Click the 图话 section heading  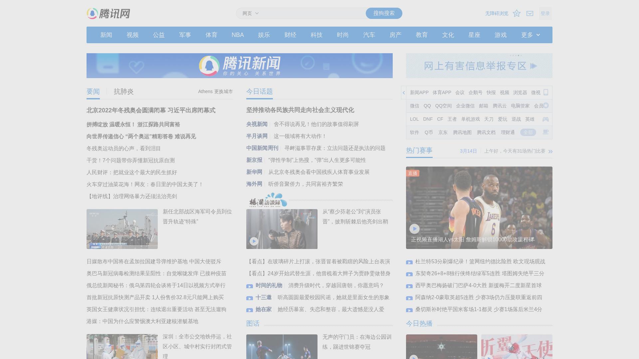tap(253, 323)
